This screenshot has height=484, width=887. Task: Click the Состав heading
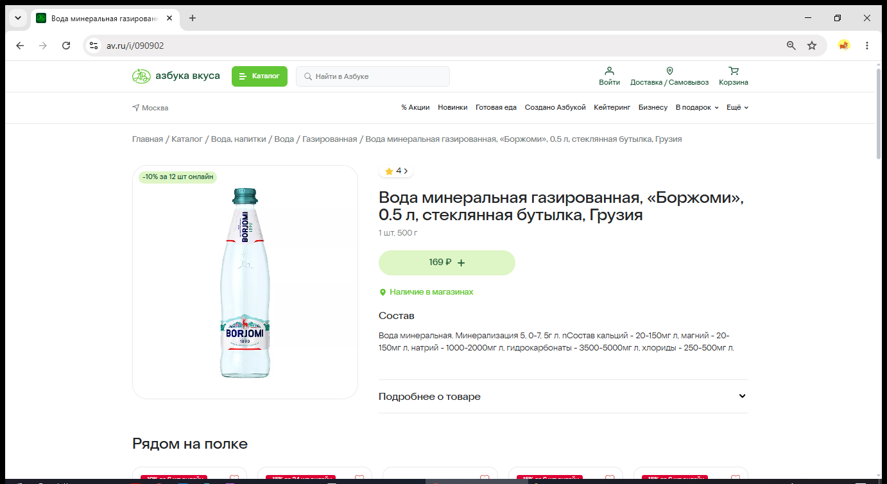tap(397, 316)
